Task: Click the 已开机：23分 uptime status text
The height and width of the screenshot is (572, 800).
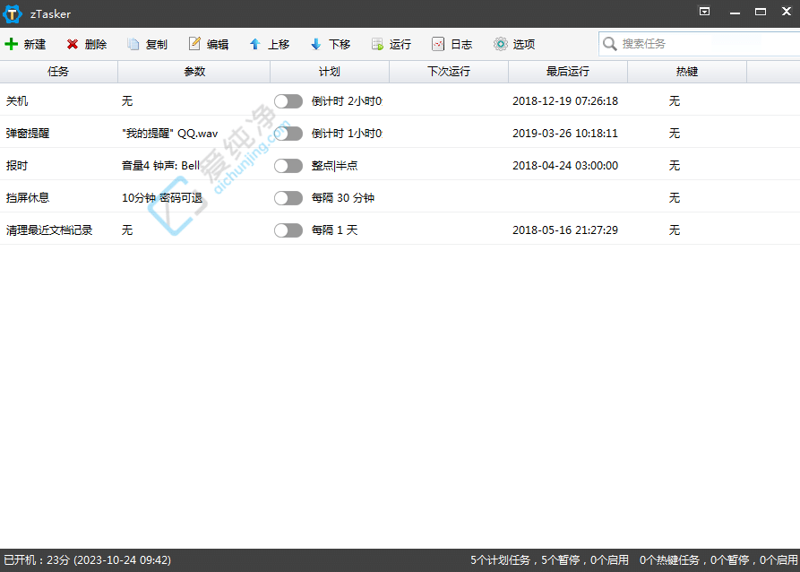Action: (87, 560)
